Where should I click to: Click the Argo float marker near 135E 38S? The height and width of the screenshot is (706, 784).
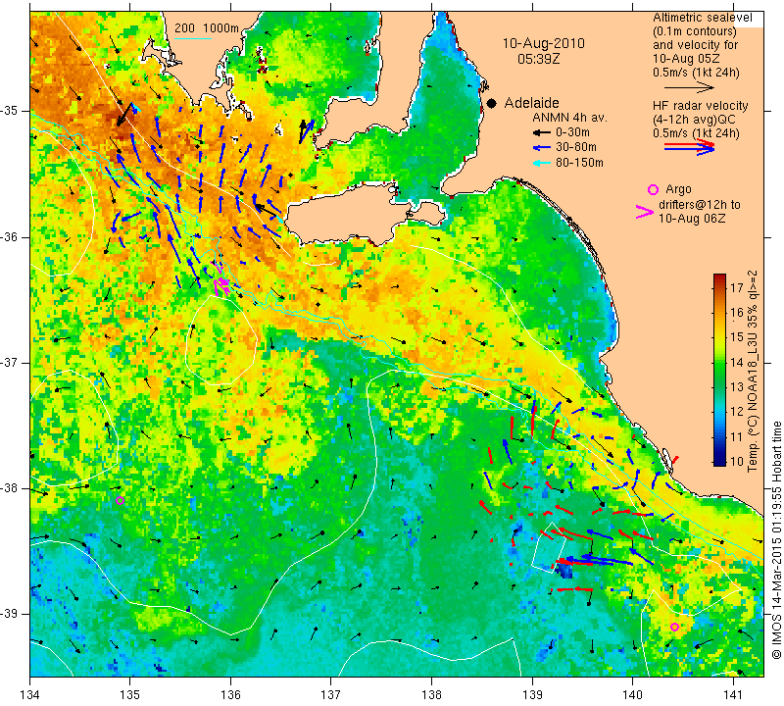click(x=120, y=500)
